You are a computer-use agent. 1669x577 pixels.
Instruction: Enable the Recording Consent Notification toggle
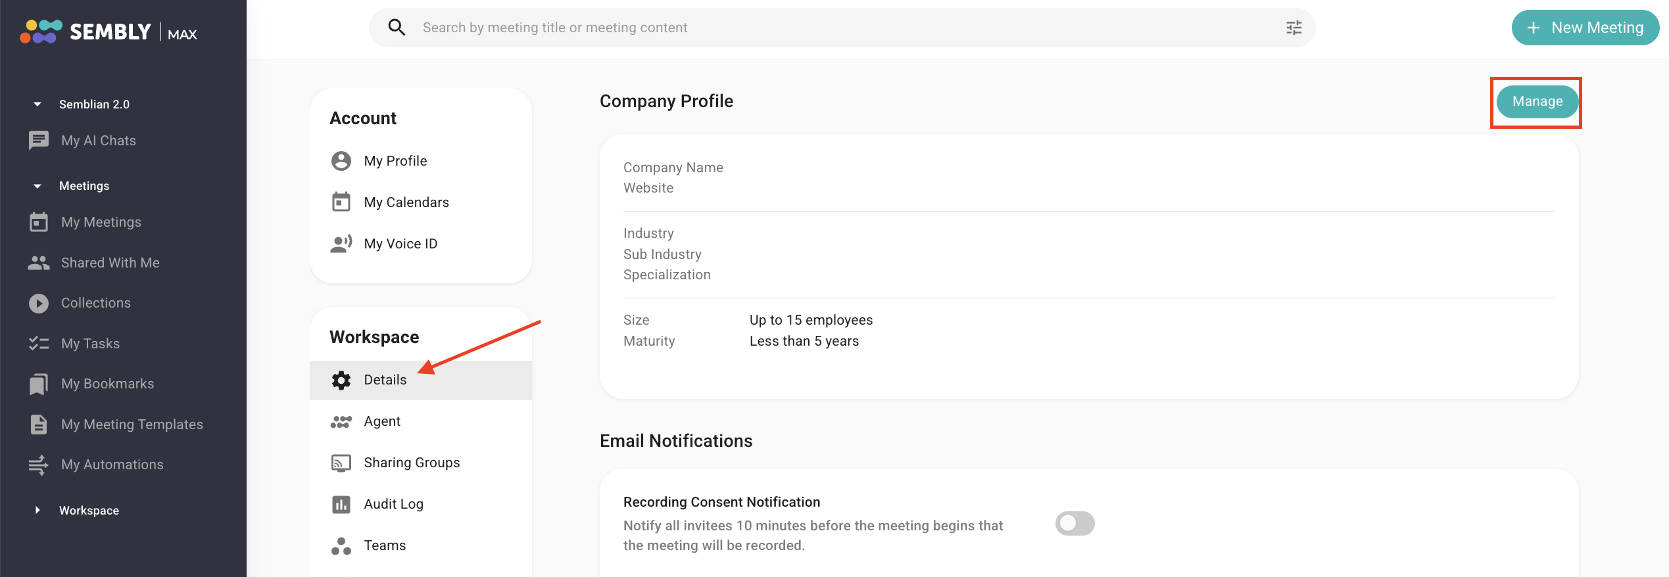1075,523
